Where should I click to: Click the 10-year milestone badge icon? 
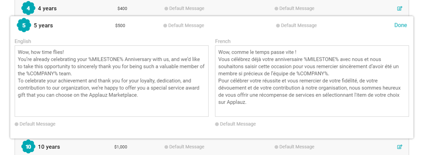[28, 147]
